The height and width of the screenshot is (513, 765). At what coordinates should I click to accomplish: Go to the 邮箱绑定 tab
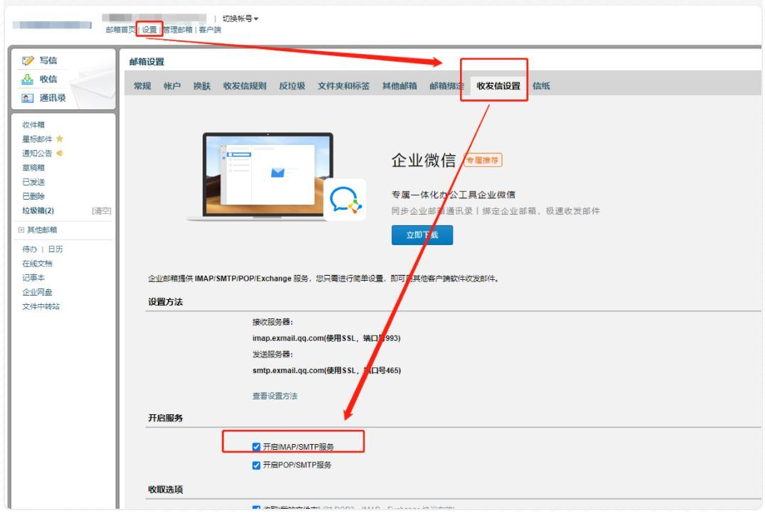click(x=446, y=86)
